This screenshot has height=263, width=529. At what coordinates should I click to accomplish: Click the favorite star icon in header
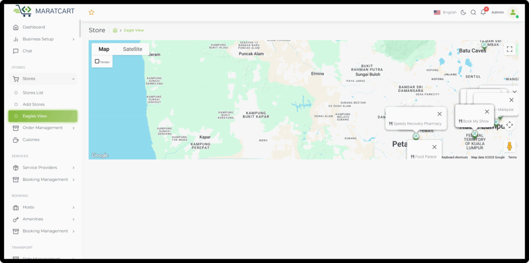91,12
